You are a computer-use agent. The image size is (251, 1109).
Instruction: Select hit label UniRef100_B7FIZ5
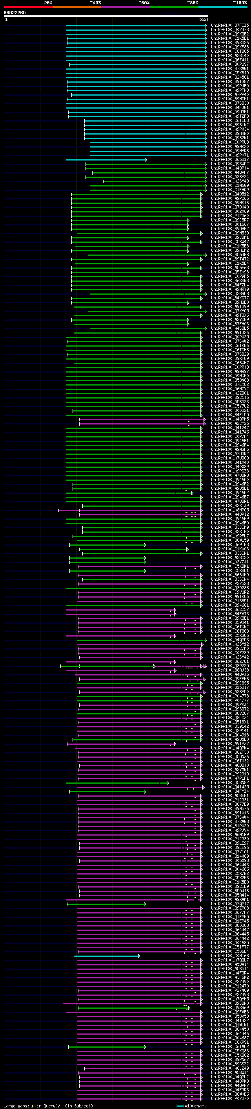click(x=230, y=26)
